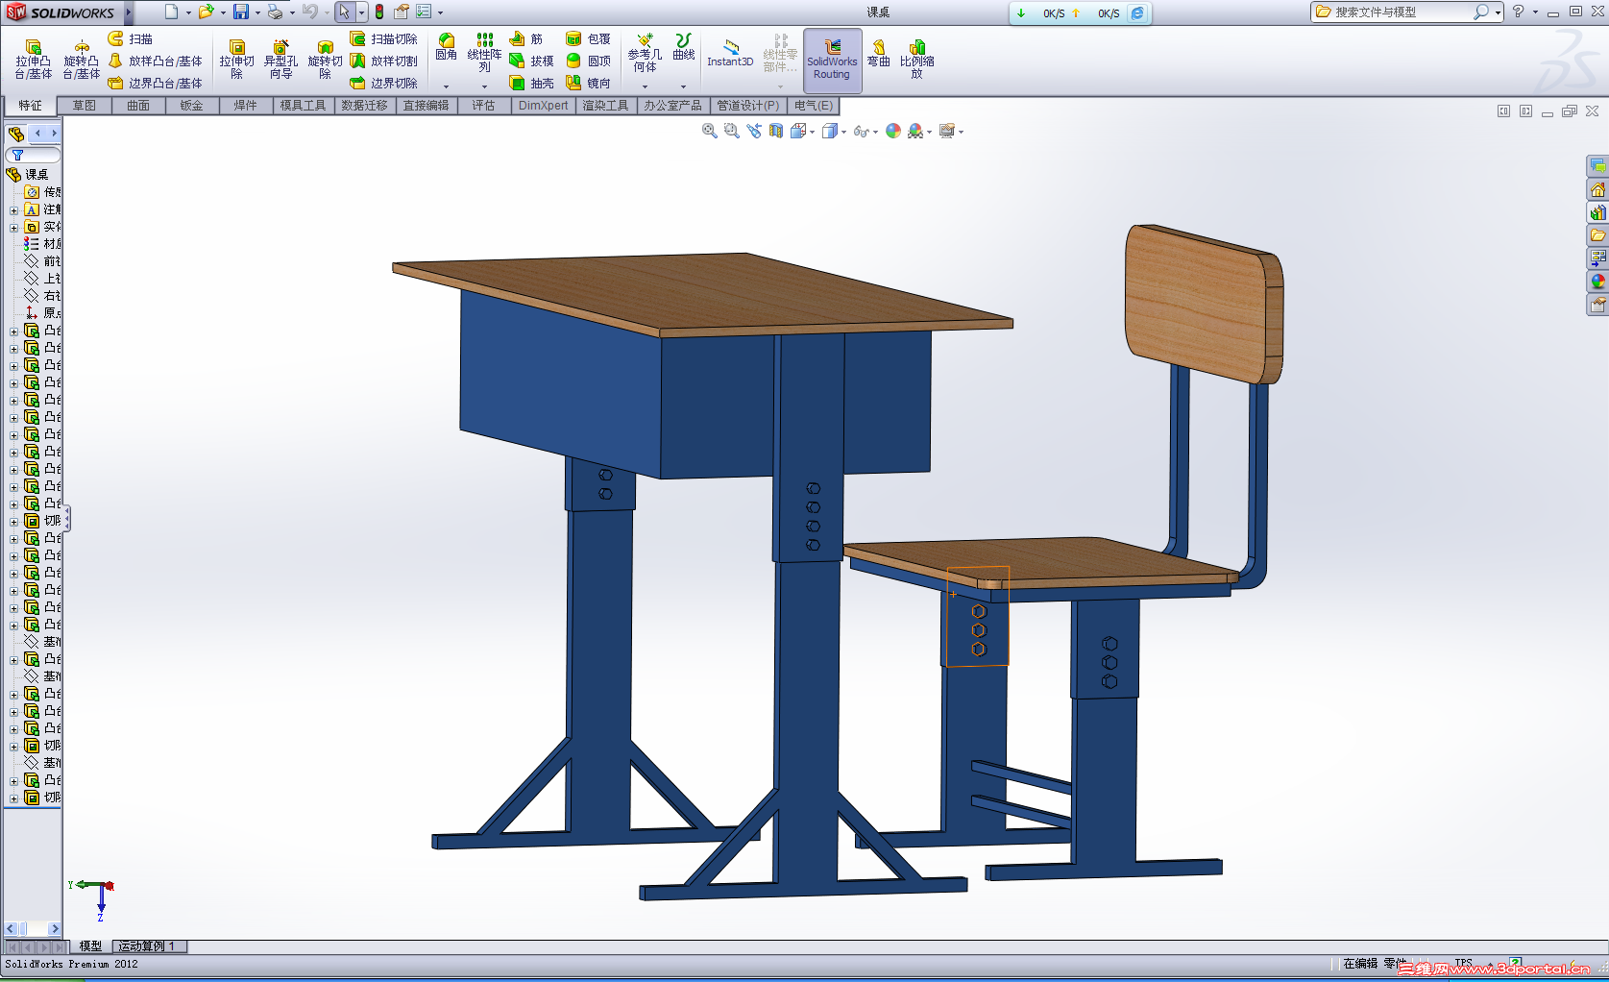The height and width of the screenshot is (982, 1609).
Task: Select the Extruded Cut (拉伸切除) tool
Action: [236, 60]
